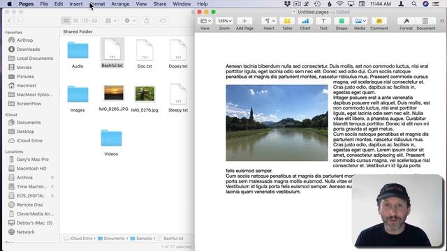Open Notification Center icon
Viewport: 447px width, 251px height.
436,3
